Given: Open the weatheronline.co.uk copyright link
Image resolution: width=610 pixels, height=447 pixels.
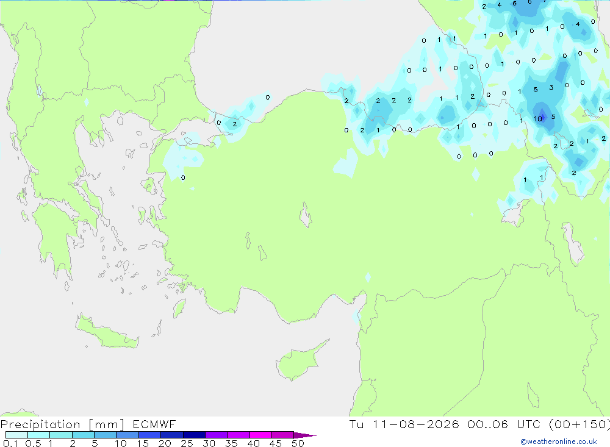Looking at the screenshot, I should (x=559, y=442).
